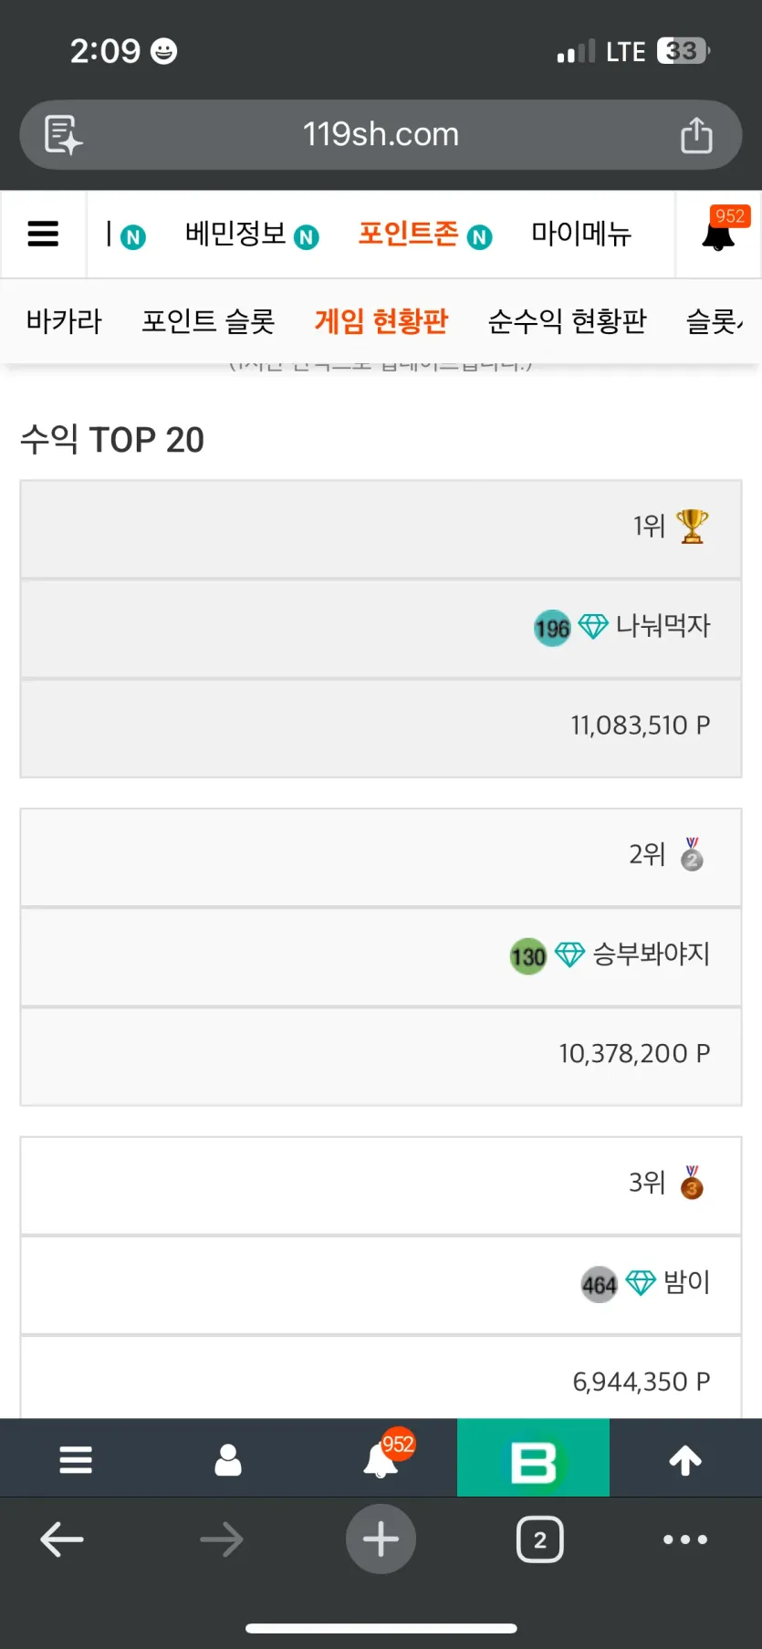
Task: Open the bottom bar hamburger menu
Action: tap(76, 1459)
